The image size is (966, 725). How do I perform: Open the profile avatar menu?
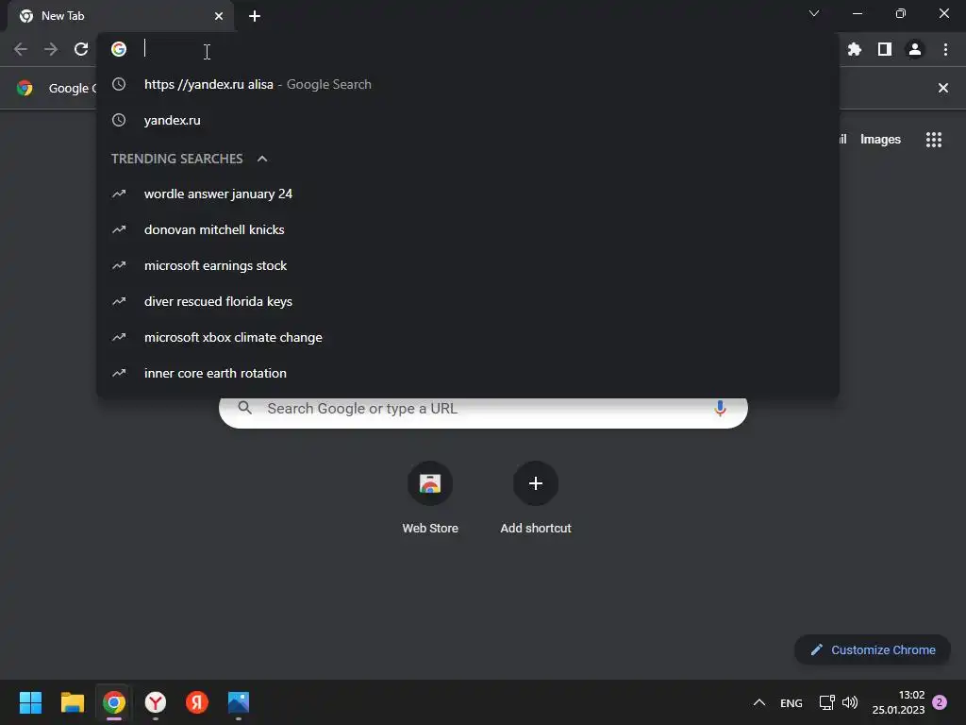coord(915,49)
